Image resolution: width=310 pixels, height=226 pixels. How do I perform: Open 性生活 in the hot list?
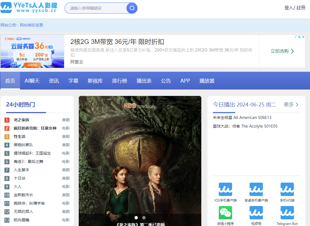click(19, 136)
